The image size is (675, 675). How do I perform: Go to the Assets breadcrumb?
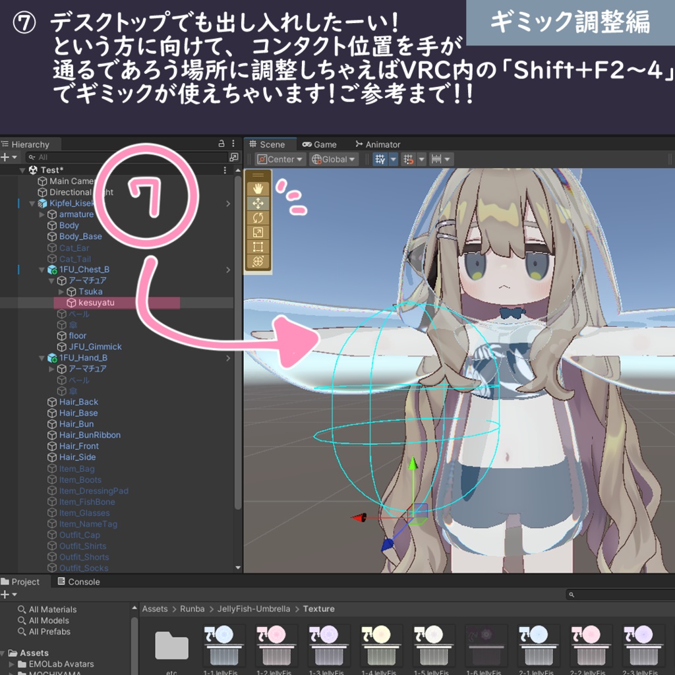[154, 609]
